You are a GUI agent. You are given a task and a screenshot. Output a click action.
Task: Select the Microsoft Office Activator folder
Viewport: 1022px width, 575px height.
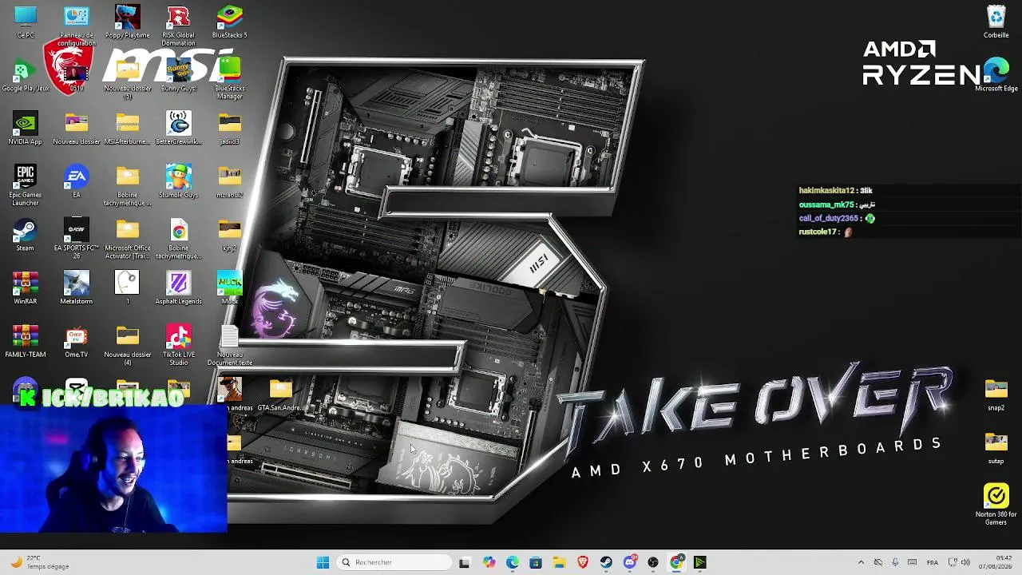pyautogui.click(x=128, y=239)
